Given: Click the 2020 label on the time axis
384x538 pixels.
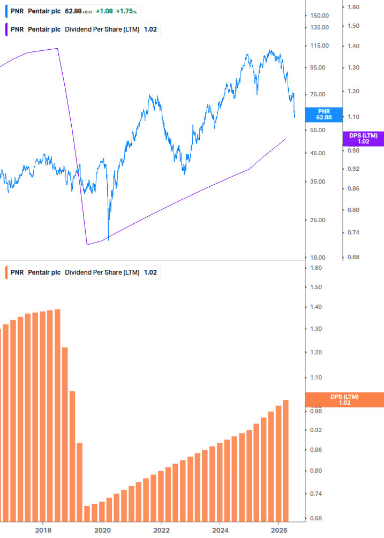Looking at the screenshot, I should pyautogui.click(x=102, y=531).
